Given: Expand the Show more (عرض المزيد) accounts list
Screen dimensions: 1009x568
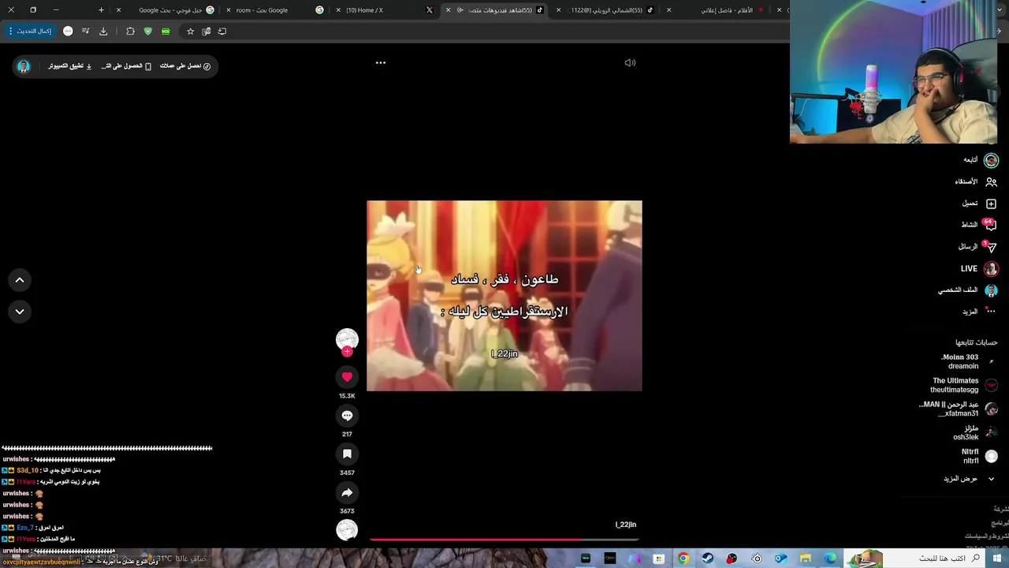Looking at the screenshot, I should click(x=970, y=479).
